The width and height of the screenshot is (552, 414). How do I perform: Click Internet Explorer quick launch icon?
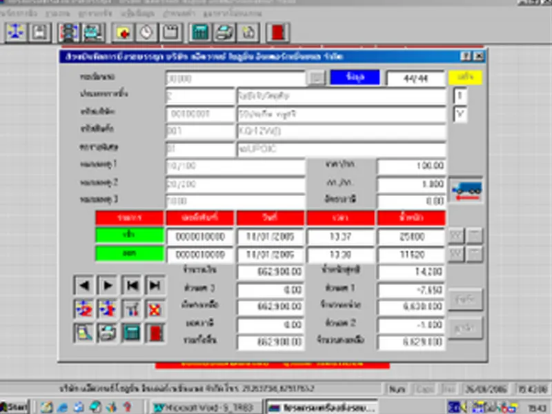tap(63, 407)
